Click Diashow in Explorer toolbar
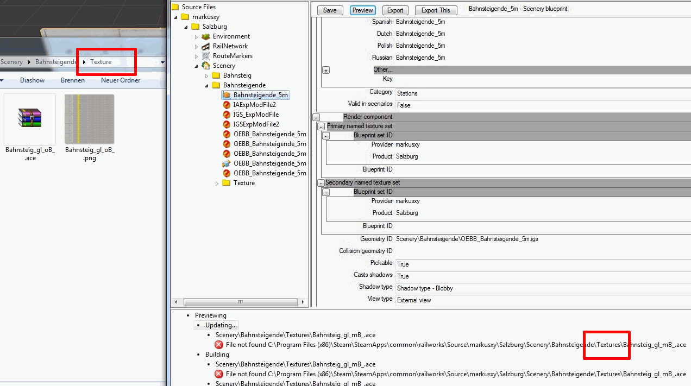The height and width of the screenshot is (386, 691). [32, 80]
